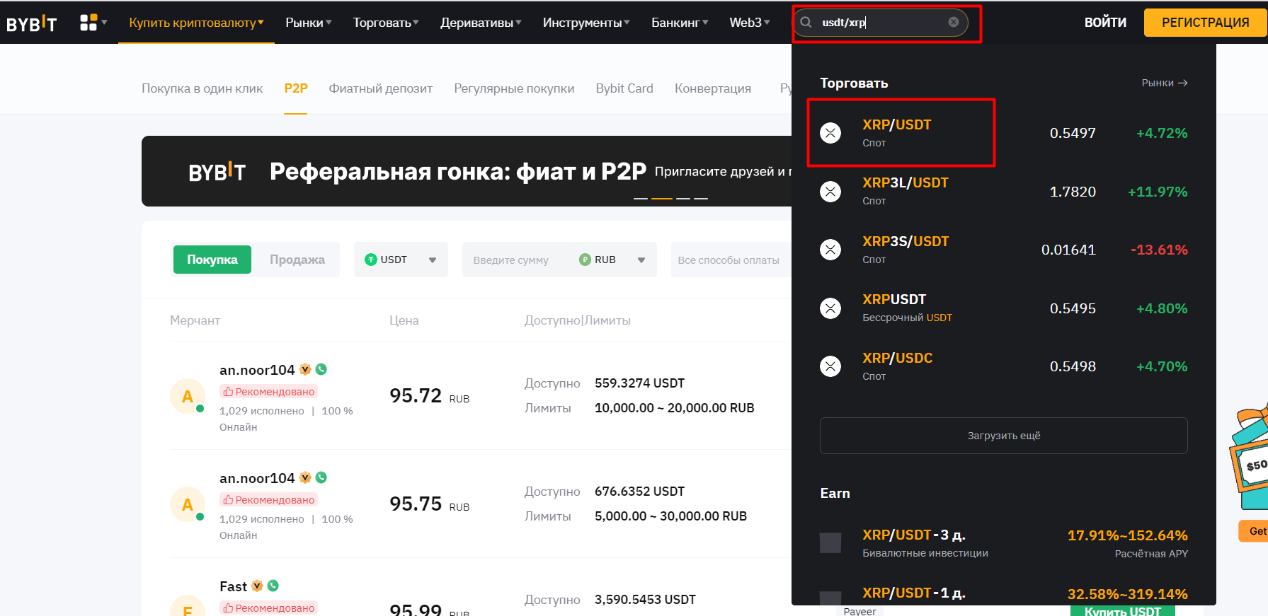Click the -13.61% change for XRP3S/USDT
Viewport: 1268px width, 616px height.
click(x=1159, y=250)
